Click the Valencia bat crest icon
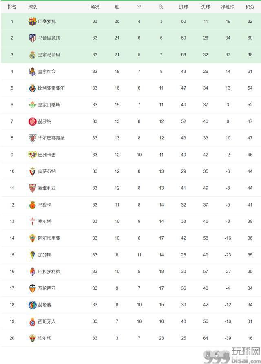 coord(32,288)
